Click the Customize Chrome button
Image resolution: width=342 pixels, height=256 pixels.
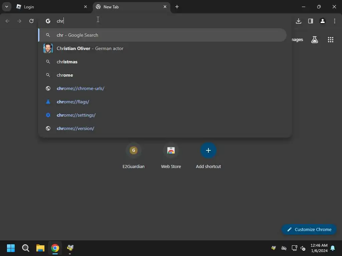pyautogui.click(x=309, y=229)
